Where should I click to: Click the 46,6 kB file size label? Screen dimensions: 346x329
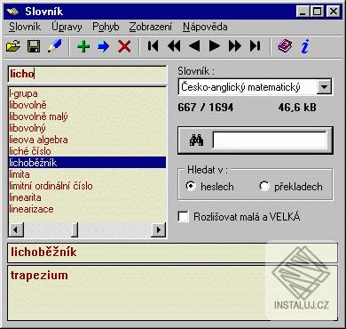tap(297, 108)
